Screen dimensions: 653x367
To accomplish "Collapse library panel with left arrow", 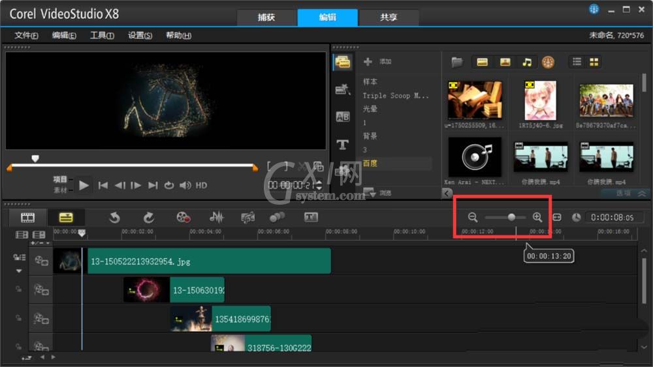I will [x=447, y=193].
